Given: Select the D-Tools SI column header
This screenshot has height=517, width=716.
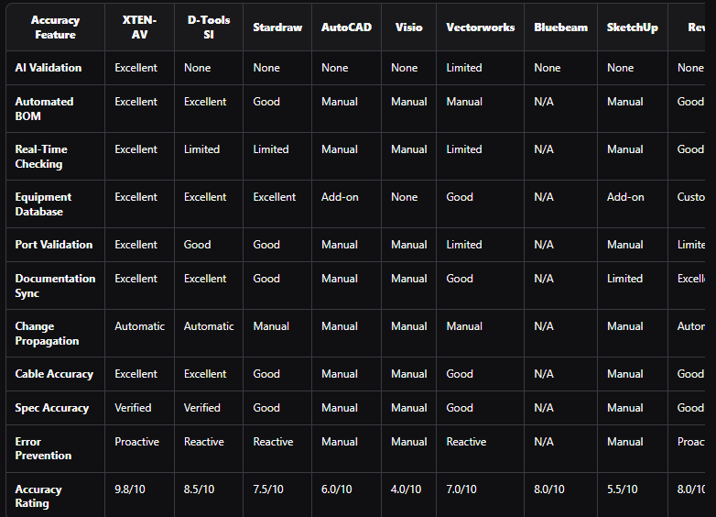Looking at the screenshot, I should click(209, 27).
